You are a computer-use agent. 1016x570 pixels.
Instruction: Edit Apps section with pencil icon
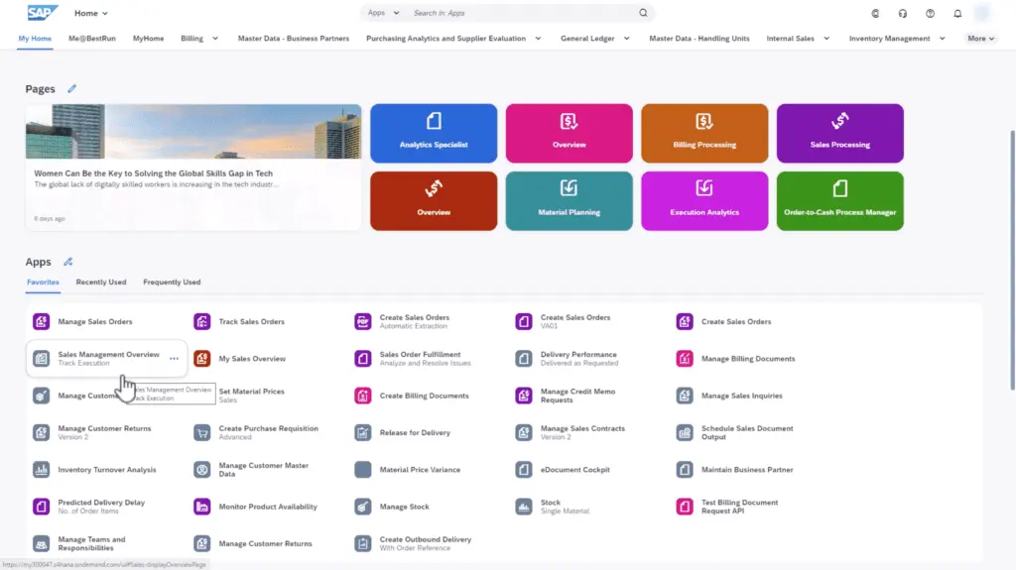(x=68, y=262)
